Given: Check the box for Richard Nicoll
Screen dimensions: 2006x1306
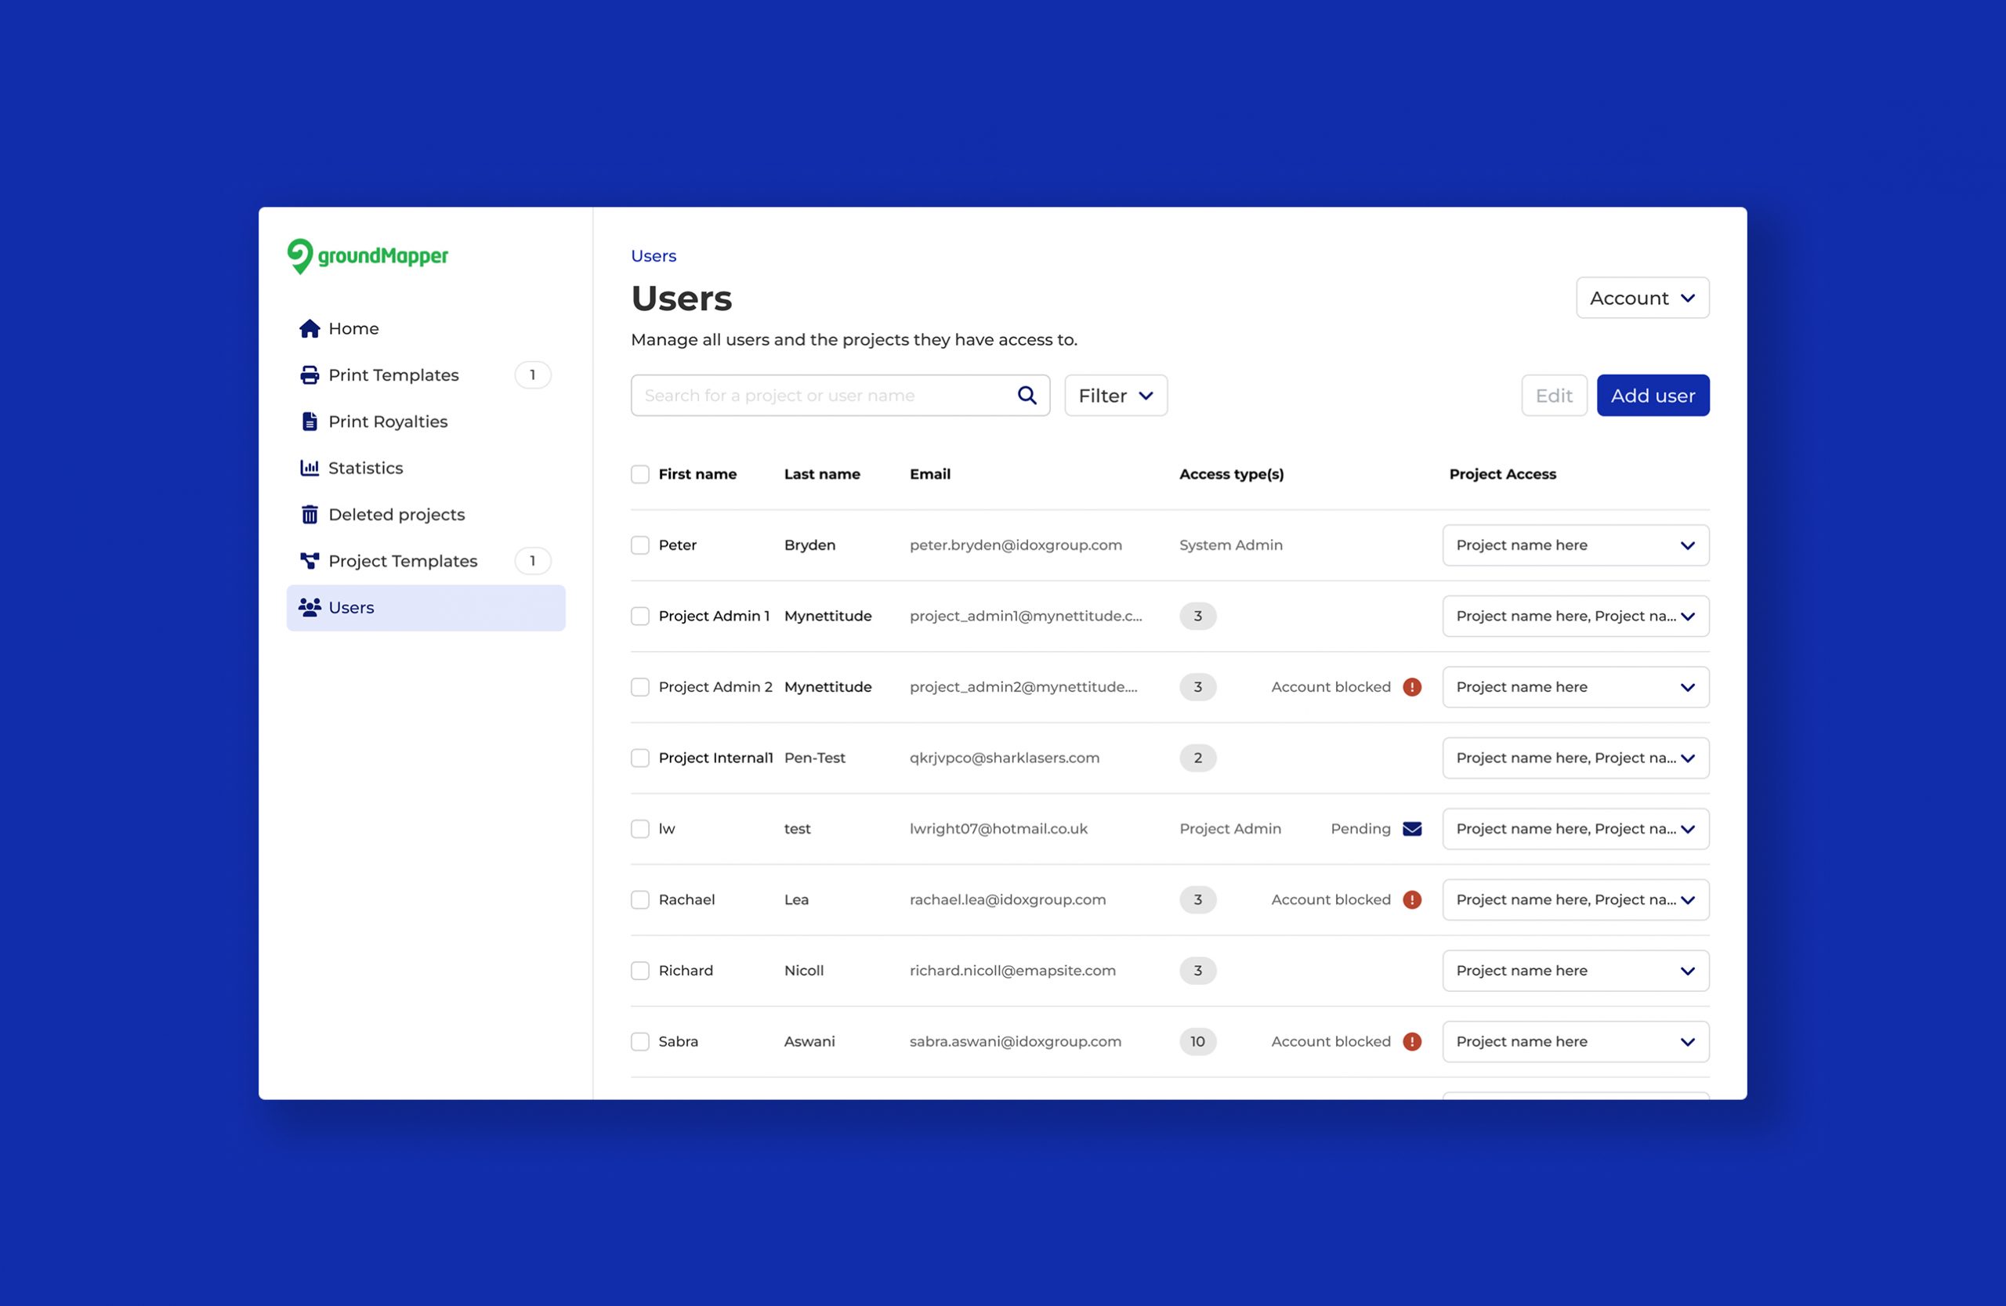Looking at the screenshot, I should click(x=639, y=971).
